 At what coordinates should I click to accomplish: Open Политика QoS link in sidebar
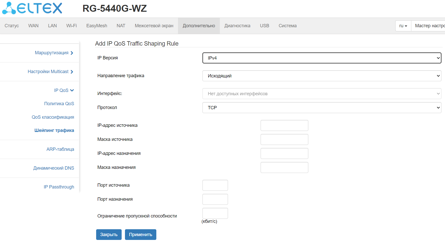[59, 104]
